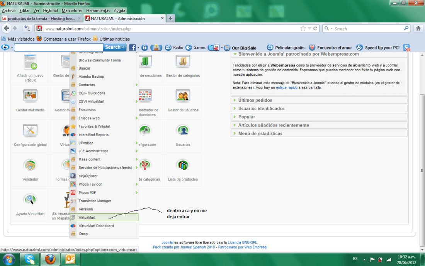Image resolution: width=425 pixels, height=266 pixels.
Task: Open the Marcadores menu
Action: tap(72, 10)
